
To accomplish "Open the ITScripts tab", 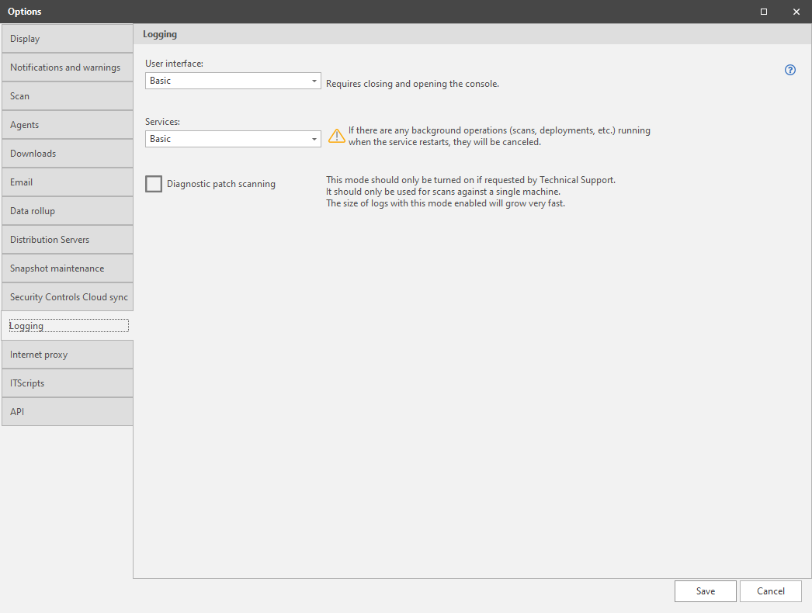I will coord(68,383).
